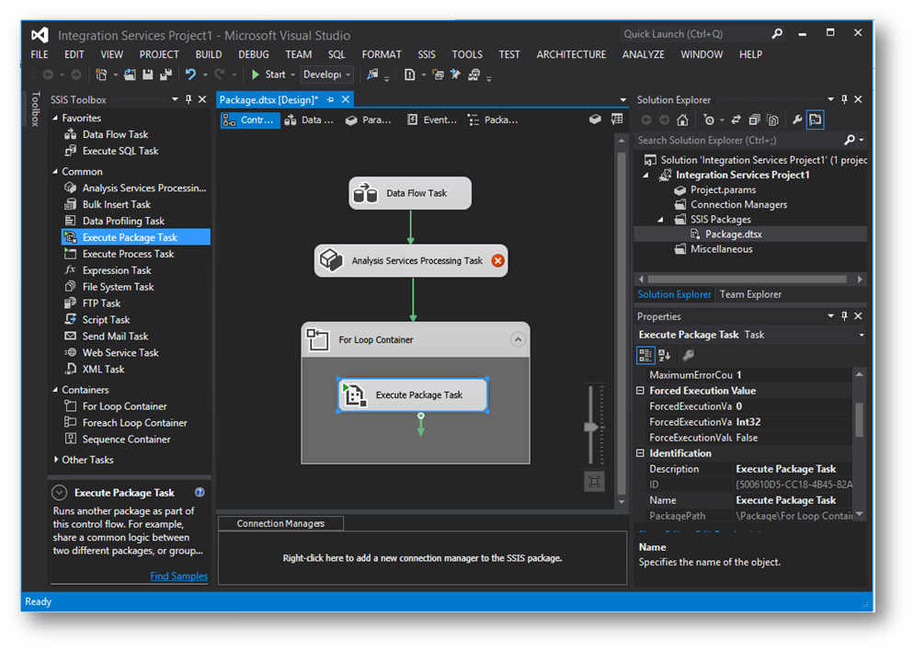This screenshot has height=651, width=914.
Task: Click the Properties wrench icon in Solution Explorer
Action: point(797,120)
